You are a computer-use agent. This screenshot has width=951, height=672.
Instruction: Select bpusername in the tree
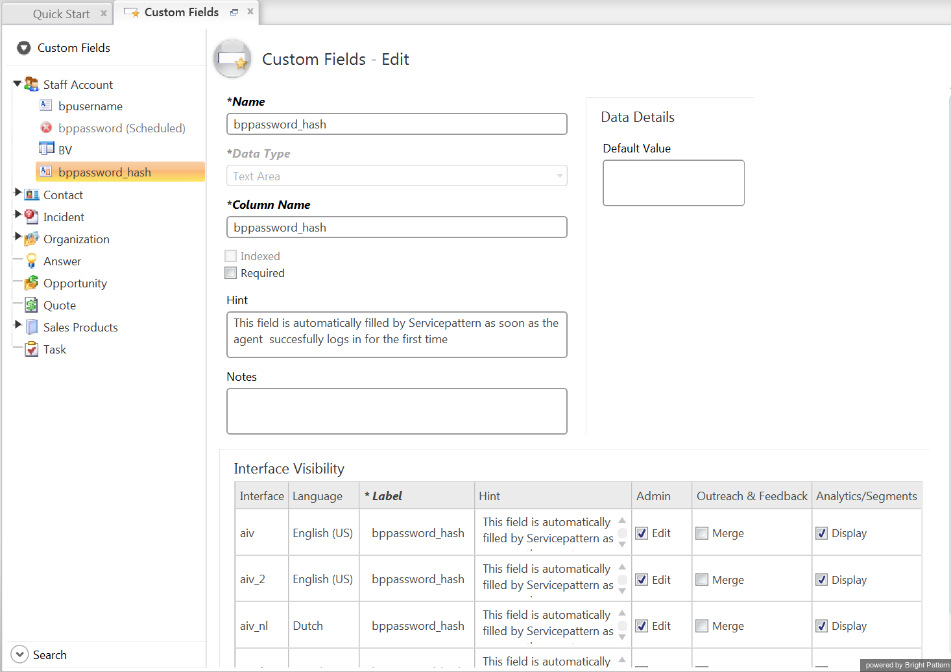pyautogui.click(x=90, y=106)
